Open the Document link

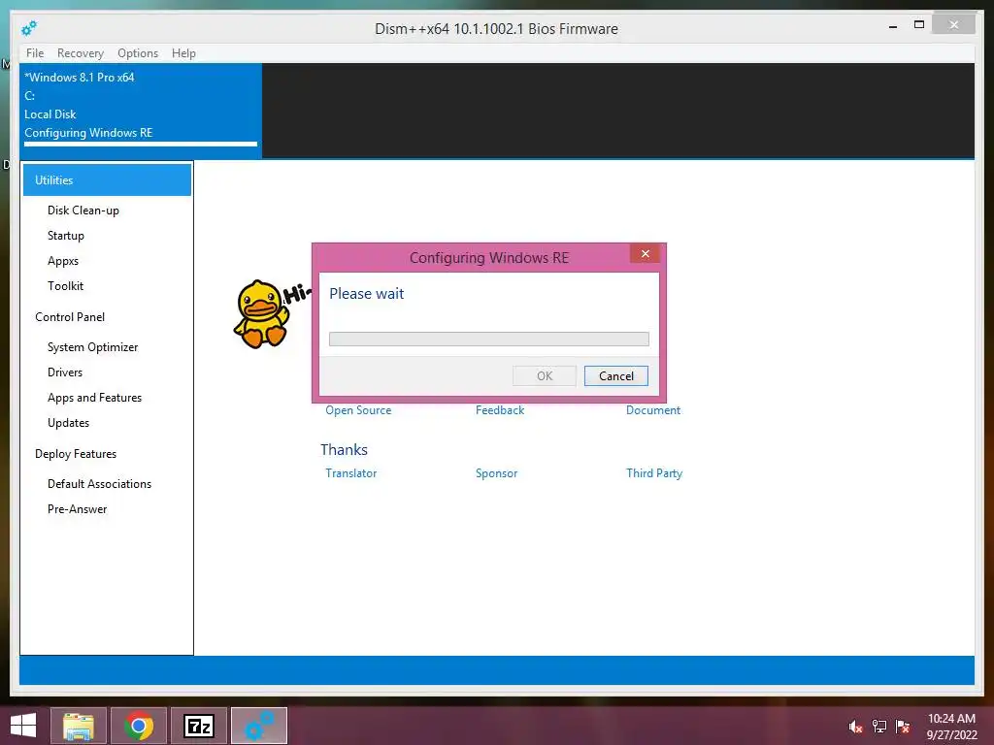653,410
